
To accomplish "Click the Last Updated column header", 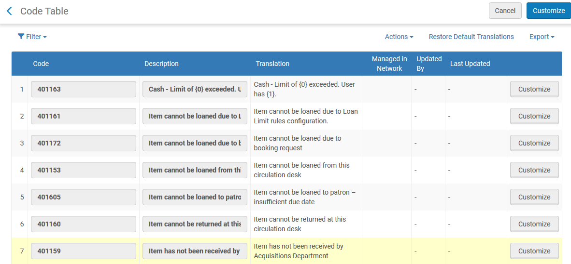I will [x=470, y=64].
